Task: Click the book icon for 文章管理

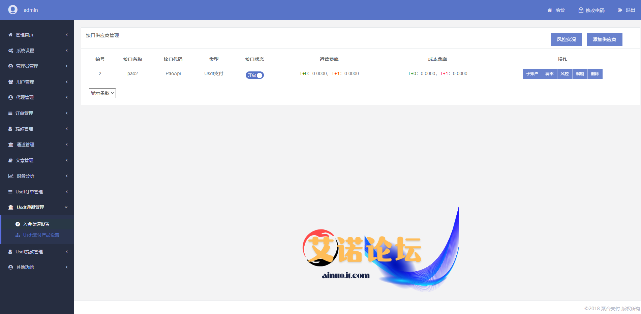Action: point(10,160)
